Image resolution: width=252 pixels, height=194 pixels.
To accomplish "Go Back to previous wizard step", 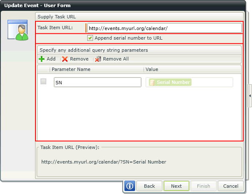I will click(149, 186).
